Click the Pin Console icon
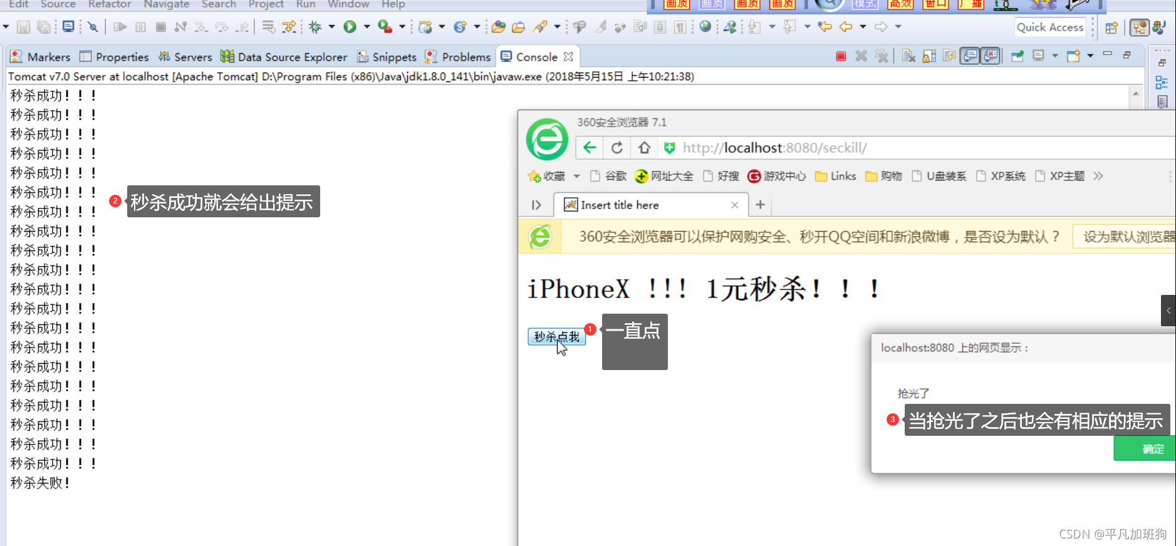 tap(1017, 56)
